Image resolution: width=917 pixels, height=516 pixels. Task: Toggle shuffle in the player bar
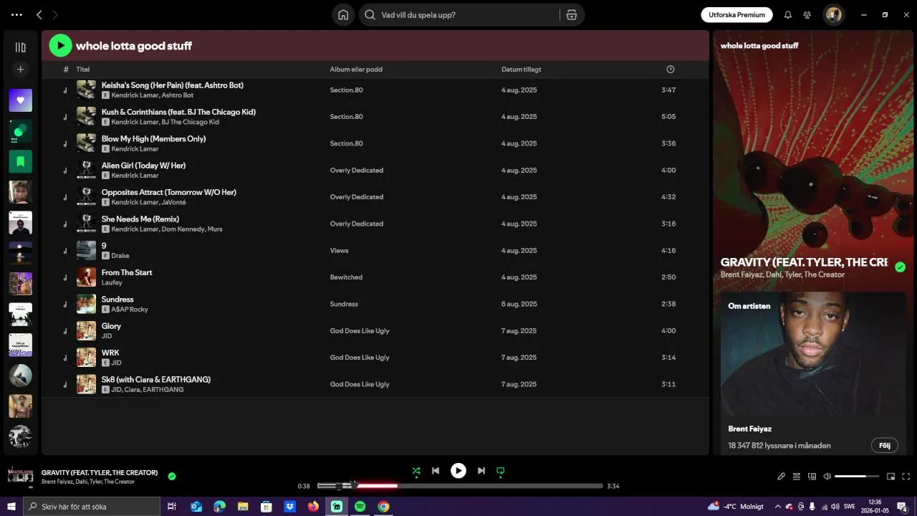[x=416, y=471]
